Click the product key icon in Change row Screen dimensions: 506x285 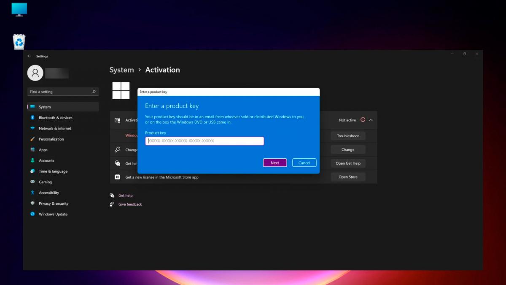point(118,150)
